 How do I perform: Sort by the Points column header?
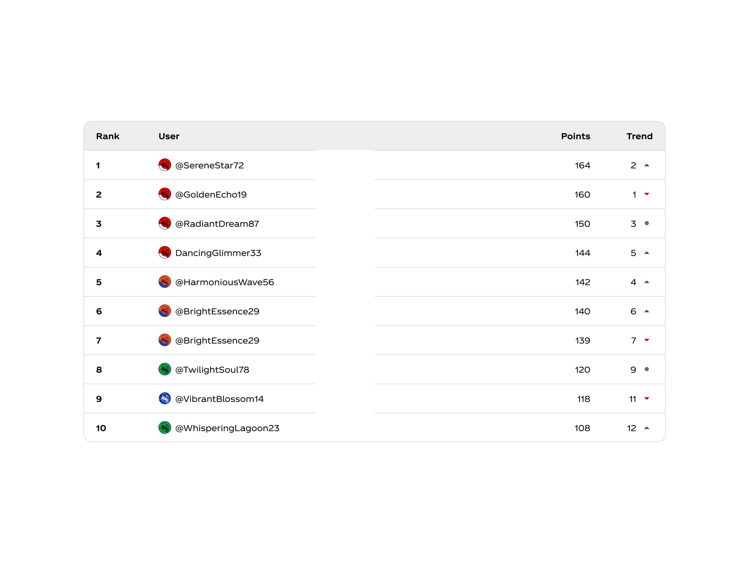pyautogui.click(x=575, y=136)
